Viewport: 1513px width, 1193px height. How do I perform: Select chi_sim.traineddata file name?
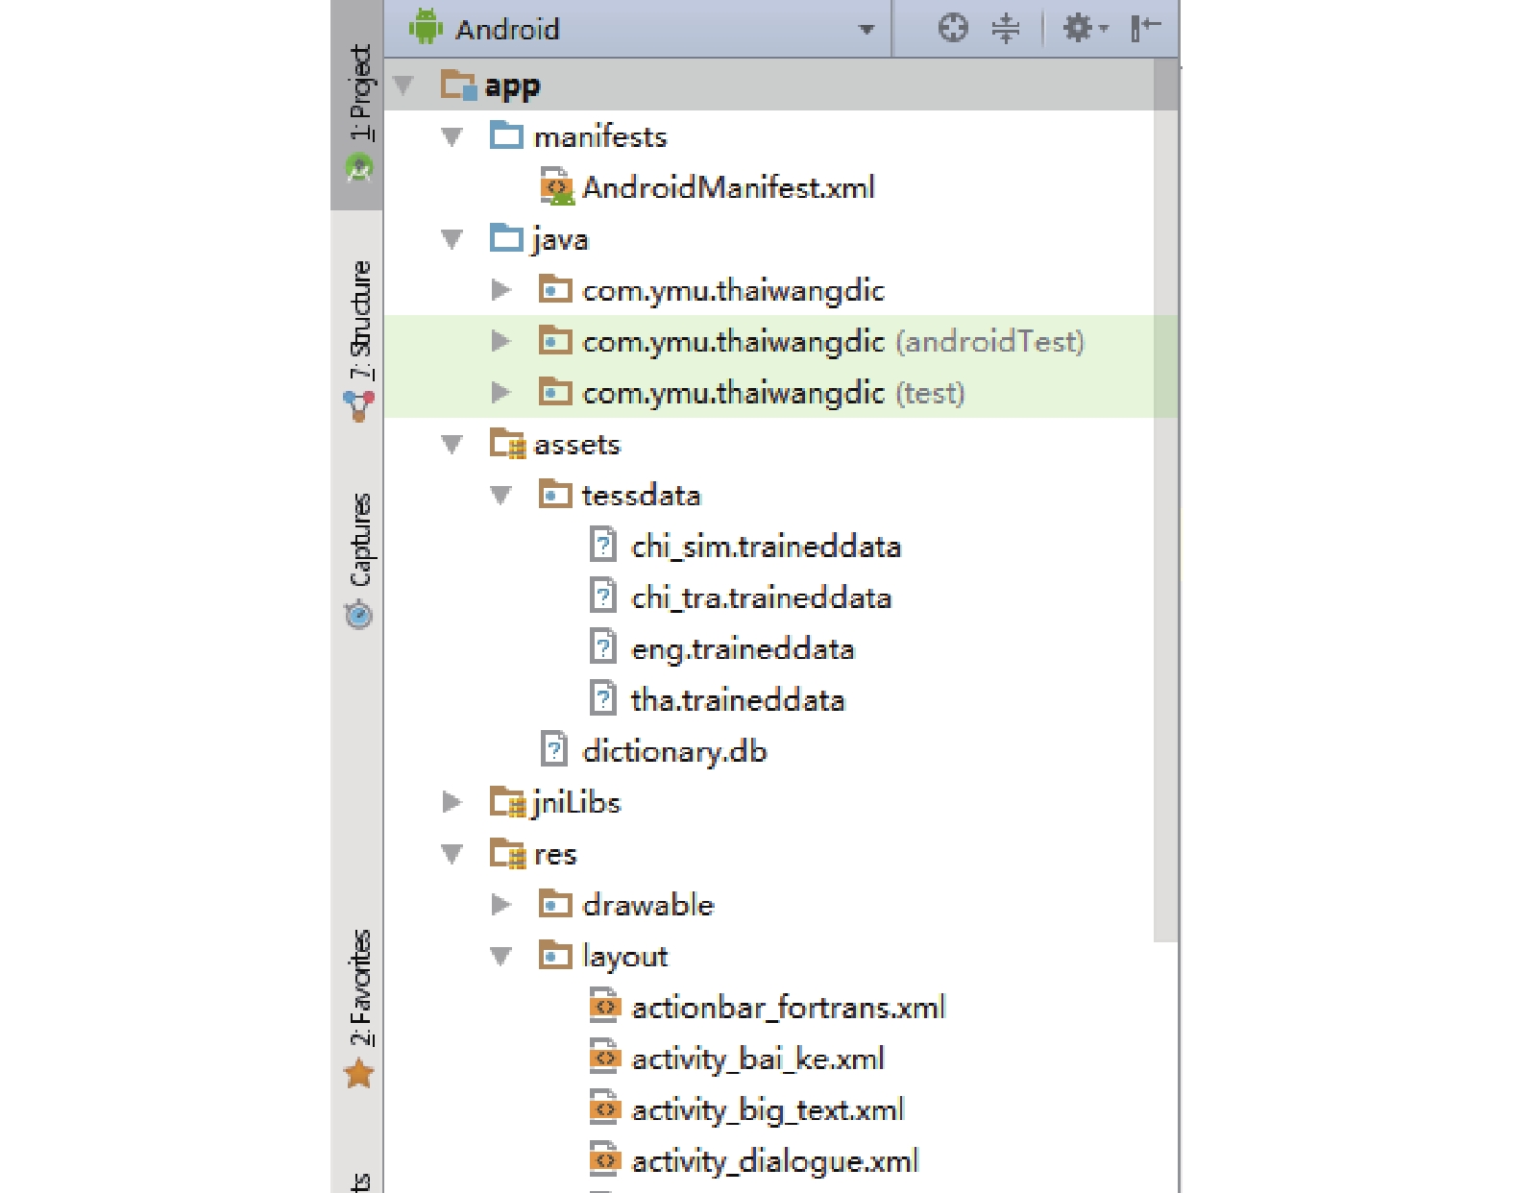click(x=767, y=547)
